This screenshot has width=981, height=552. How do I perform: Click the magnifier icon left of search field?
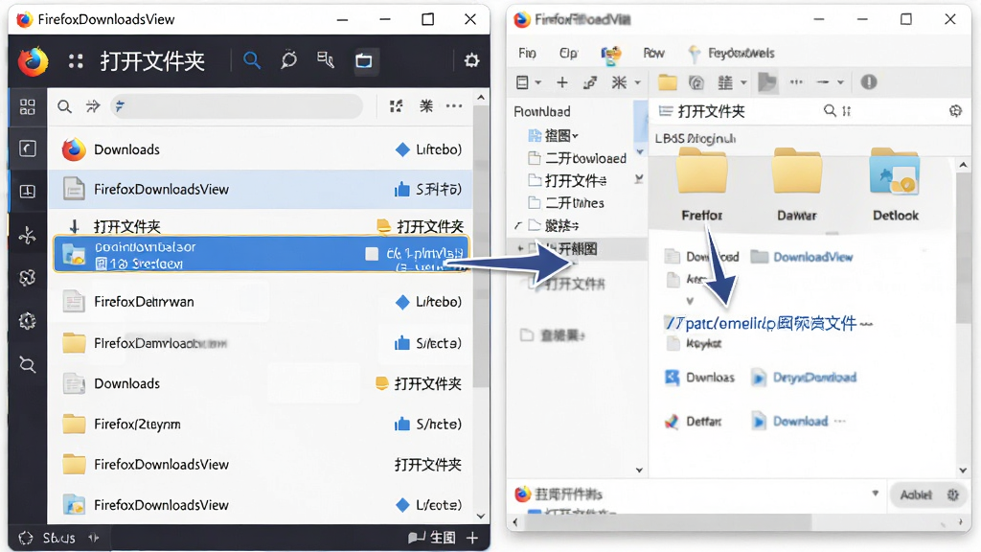coord(64,106)
